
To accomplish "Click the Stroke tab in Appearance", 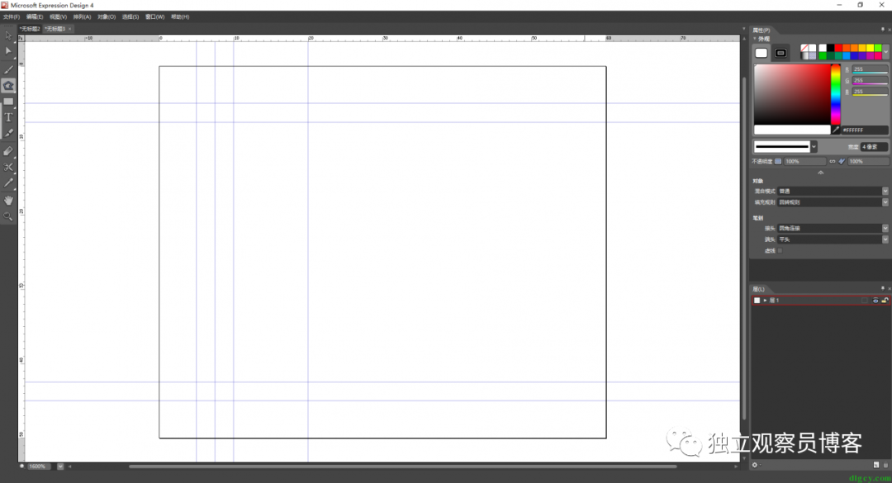I will click(780, 53).
